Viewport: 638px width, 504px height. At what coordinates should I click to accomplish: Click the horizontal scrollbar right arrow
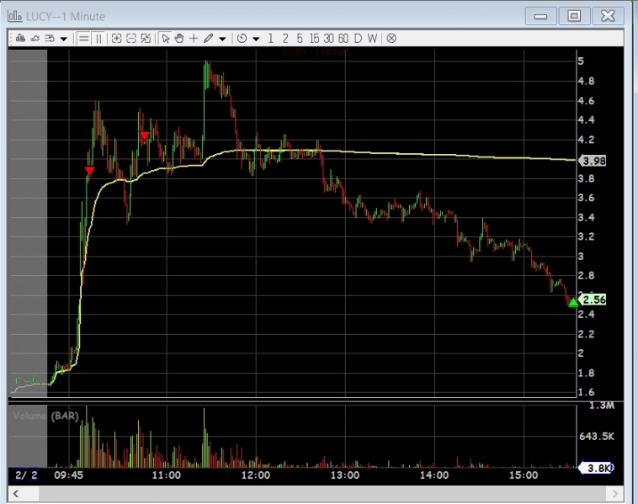(x=615, y=494)
